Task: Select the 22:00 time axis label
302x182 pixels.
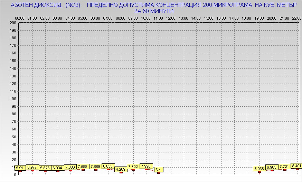Action: (297, 18)
